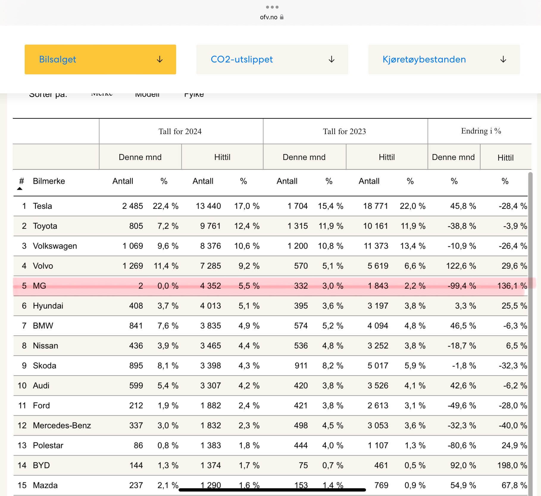541x496 pixels.
Task: Click the Tesla row in table
Action: [x=270, y=206]
